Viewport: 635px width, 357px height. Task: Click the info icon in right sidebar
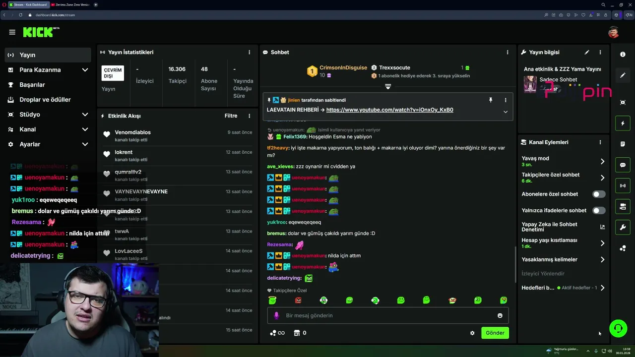(x=623, y=55)
